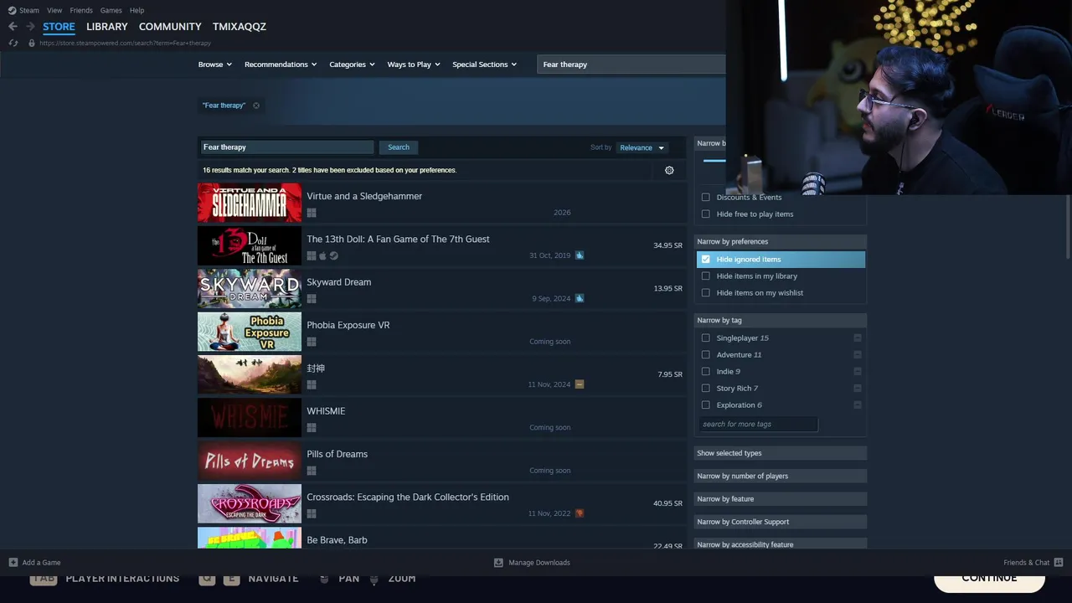Viewport: 1072px width, 603px height.
Task: Click the top store search box
Action: tap(631, 64)
